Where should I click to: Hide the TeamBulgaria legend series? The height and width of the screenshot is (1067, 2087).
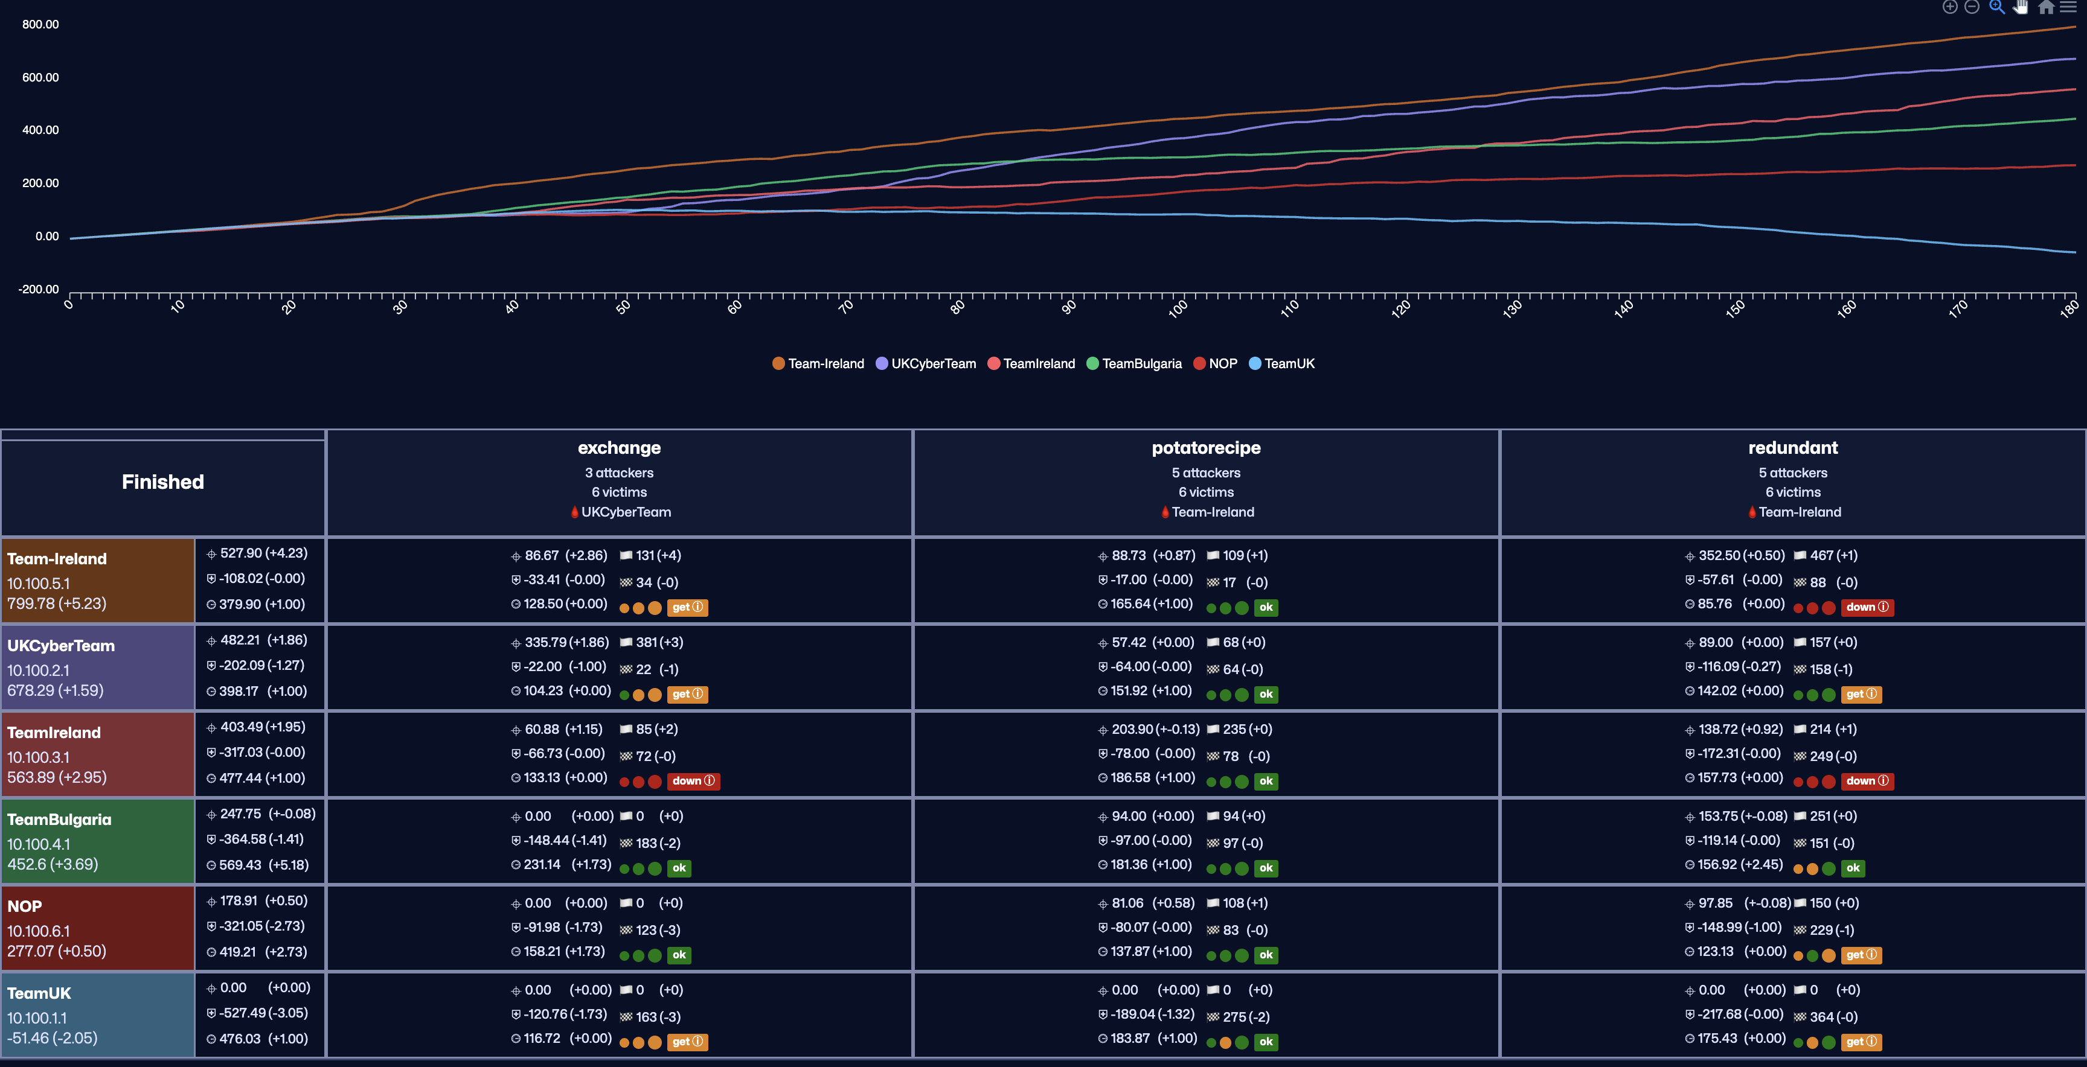point(1141,363)
